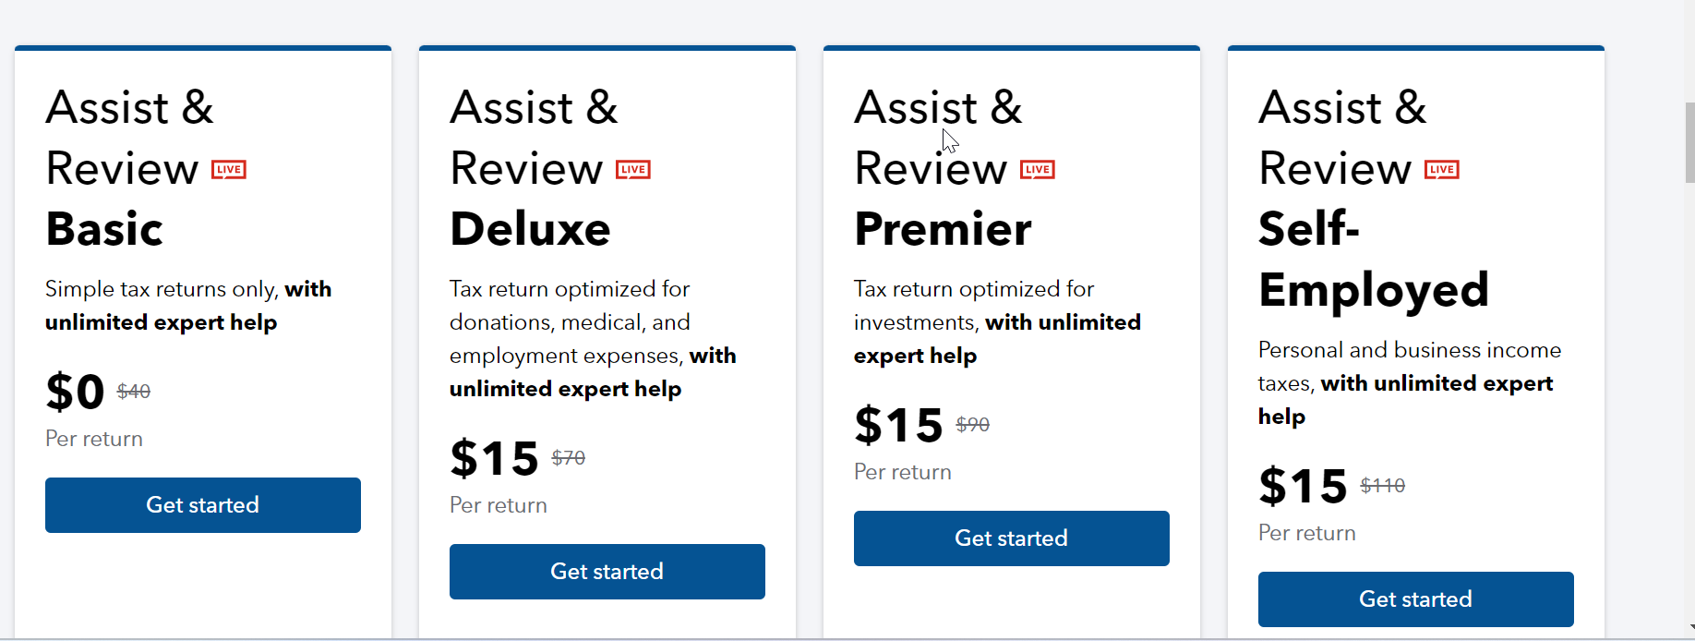The width and height of the screenshot is (1695, 641).
Task: Click the crossed-out $90 original price
Action: (973, 425)
